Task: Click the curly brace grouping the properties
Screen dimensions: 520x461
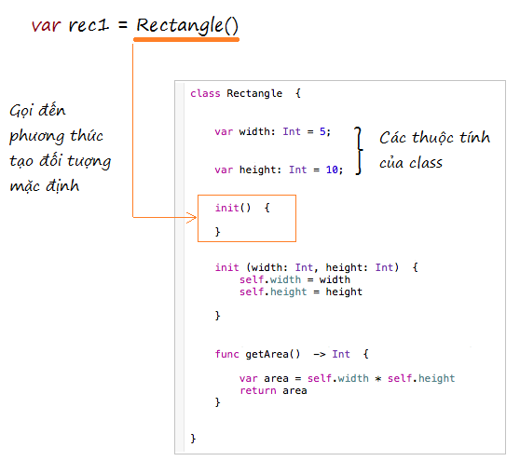Action: [359, 151]
